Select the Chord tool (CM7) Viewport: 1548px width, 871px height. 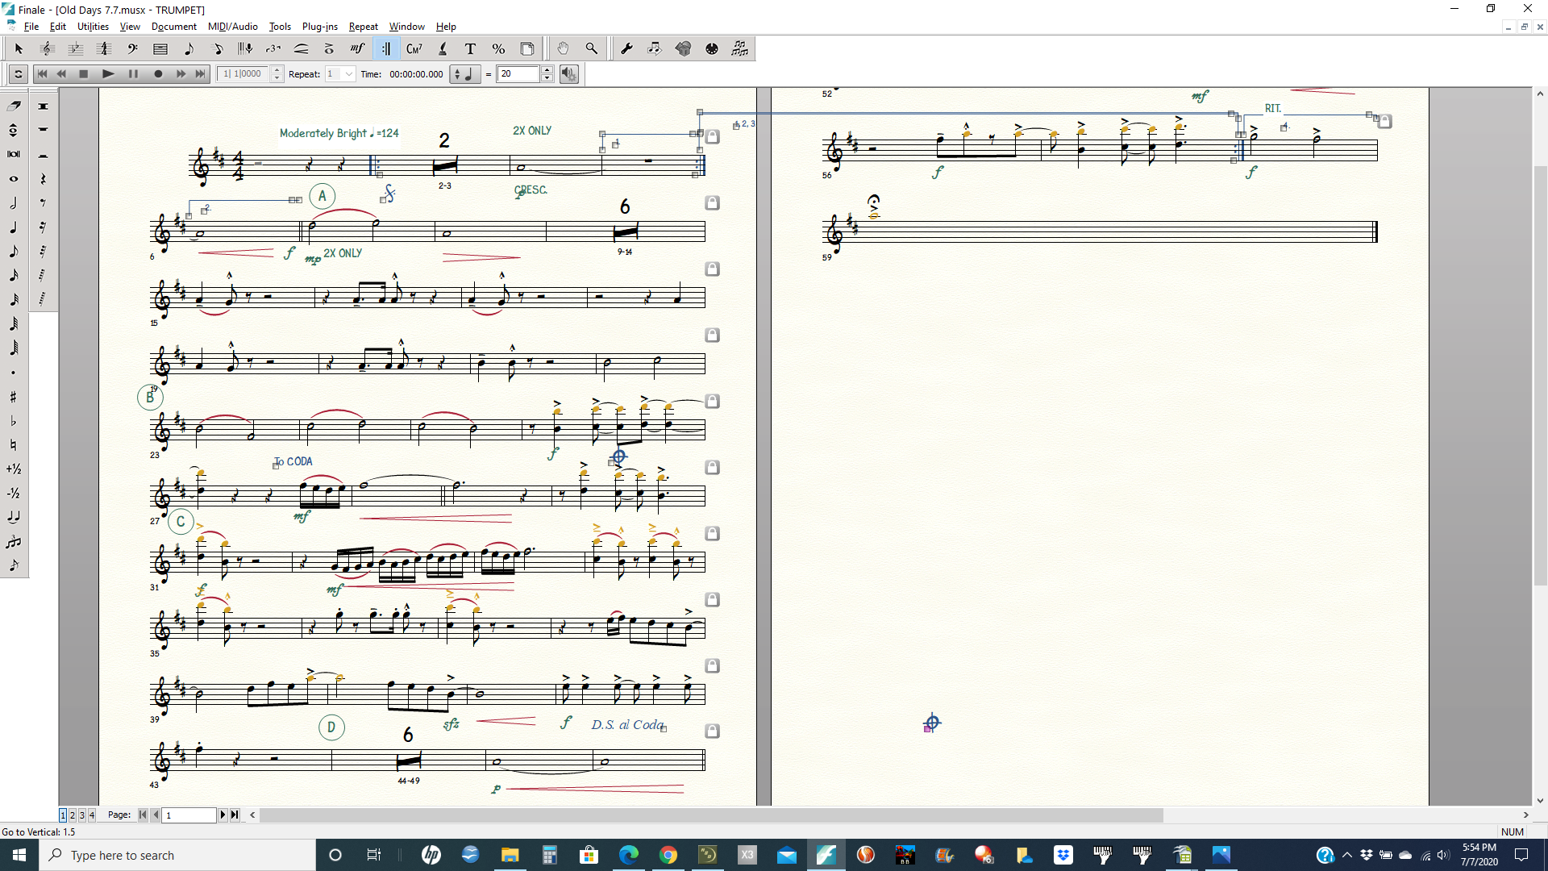pyautogui.click(x=414, y=49)
